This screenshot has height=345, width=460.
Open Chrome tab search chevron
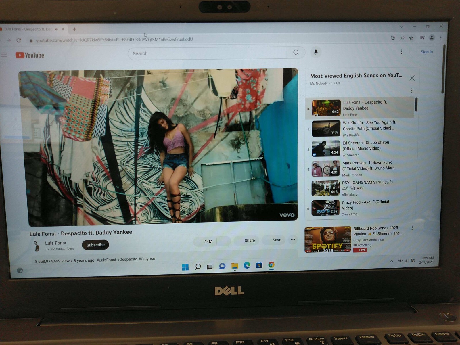click(402, 27)
